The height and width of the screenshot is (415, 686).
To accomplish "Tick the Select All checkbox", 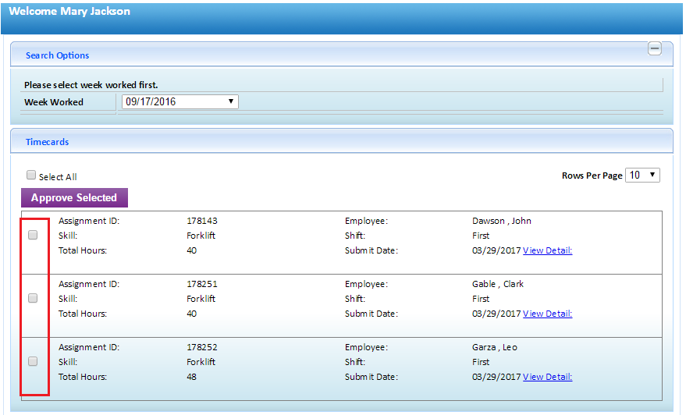I will (31, 175).
